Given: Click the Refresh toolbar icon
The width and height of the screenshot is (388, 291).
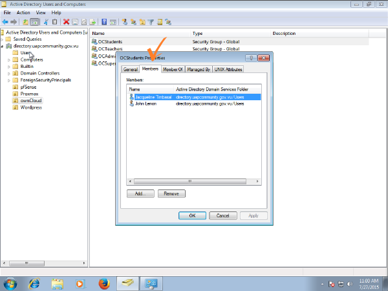Looking at the screenshot, I should click(84, 22).
